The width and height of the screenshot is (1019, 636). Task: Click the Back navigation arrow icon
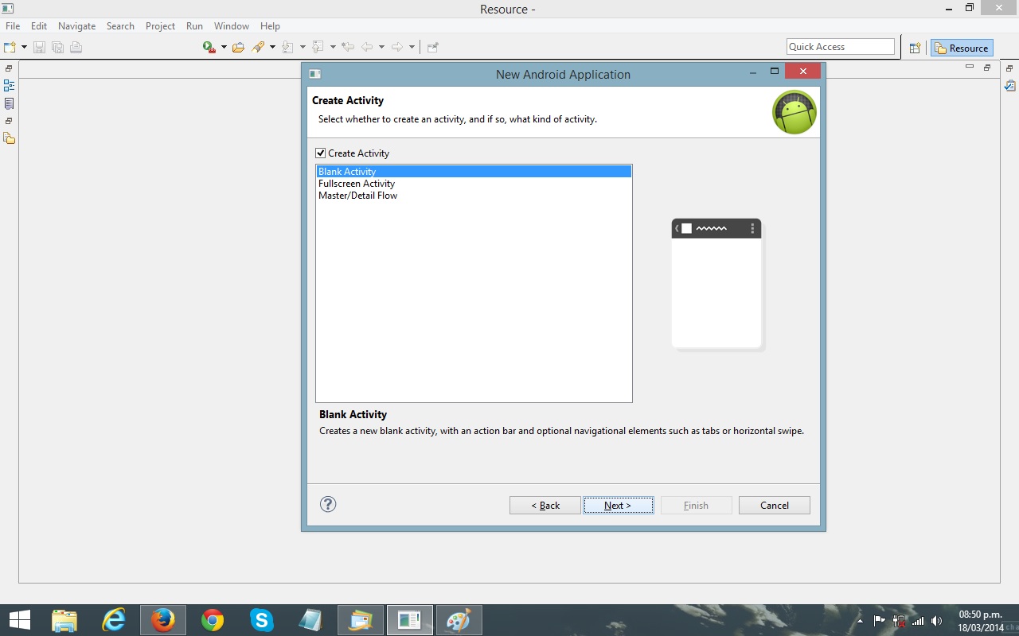tap(367, 47)
